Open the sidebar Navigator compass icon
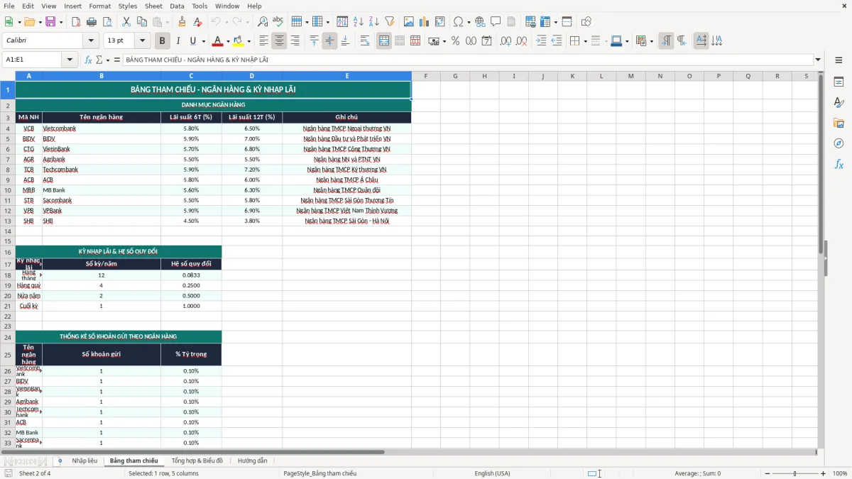 point(839,143)
